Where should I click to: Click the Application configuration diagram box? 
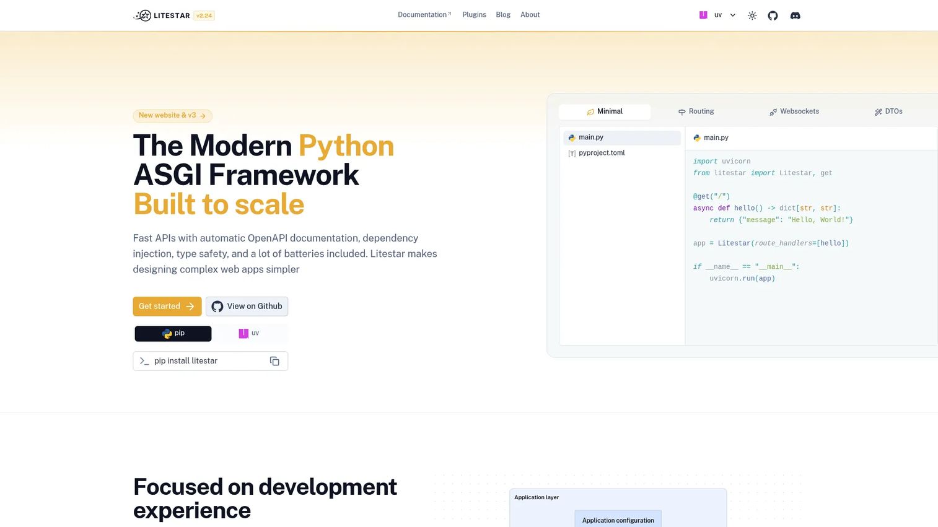618,519
